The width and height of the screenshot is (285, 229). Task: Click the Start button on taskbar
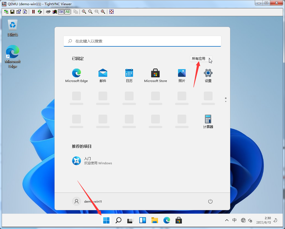click(106, 220)
